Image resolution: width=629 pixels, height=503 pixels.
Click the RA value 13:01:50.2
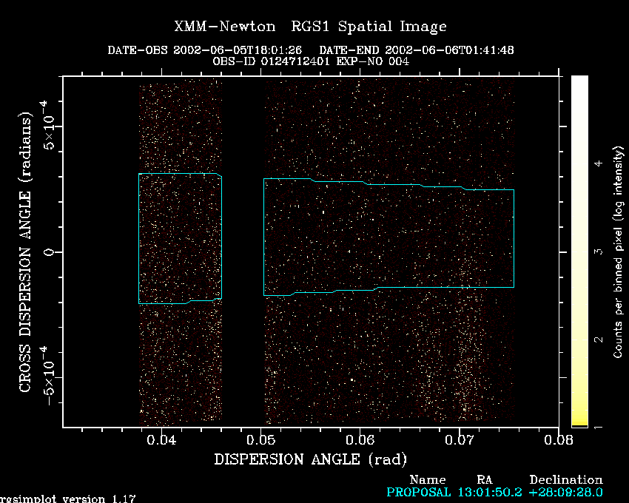tap(490, 492)
